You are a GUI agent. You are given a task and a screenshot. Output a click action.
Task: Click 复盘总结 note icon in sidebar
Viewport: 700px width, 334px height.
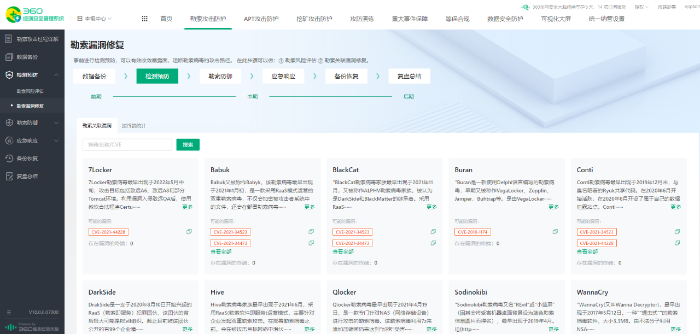click(x=9, y=176)
